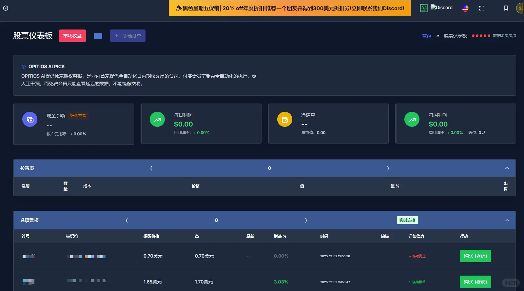Collapse the 选项警报 panel chevron
Screen dimensions: 524x291
507,220
